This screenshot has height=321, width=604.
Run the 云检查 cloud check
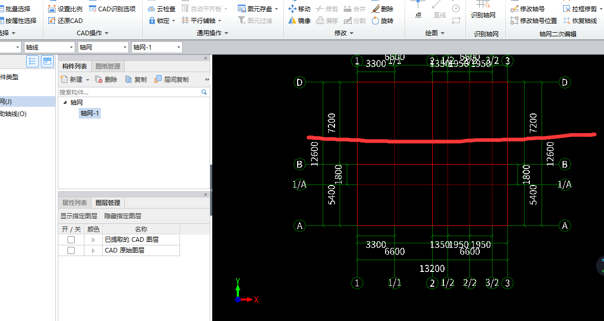(162, 9)
